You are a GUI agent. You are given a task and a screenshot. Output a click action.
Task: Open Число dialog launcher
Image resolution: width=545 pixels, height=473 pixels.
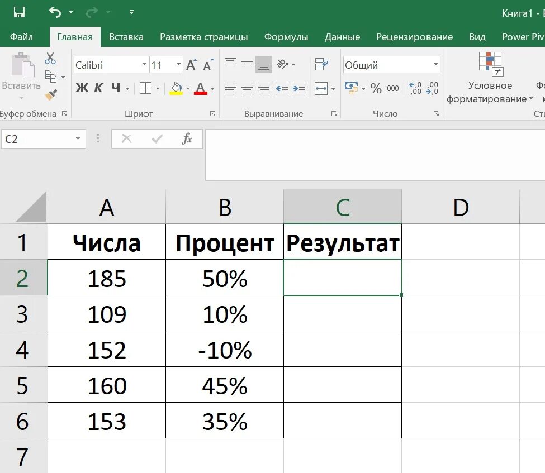click(x=436, y=114)
